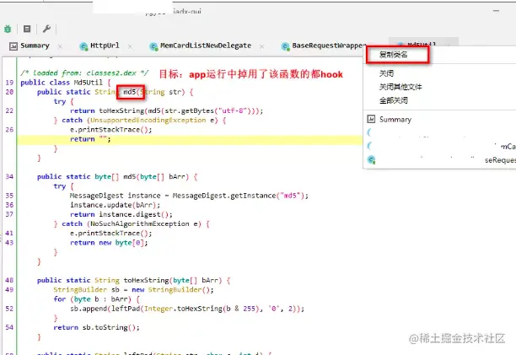Click instance.digest() on line 37

[x=136, y=214]
